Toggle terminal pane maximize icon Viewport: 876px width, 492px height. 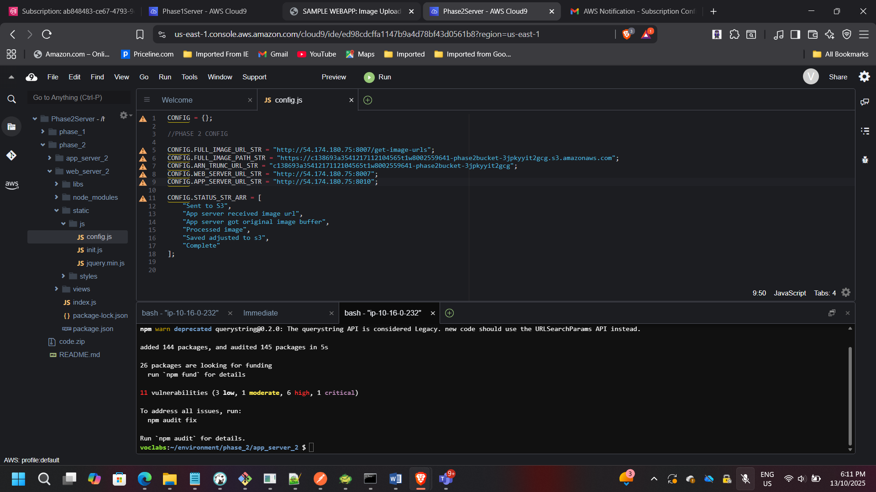pyautogui.click(x=831, y=313)
